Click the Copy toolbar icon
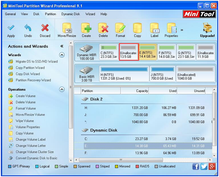Viewport: 219px width, 177px height. [137, 28]
